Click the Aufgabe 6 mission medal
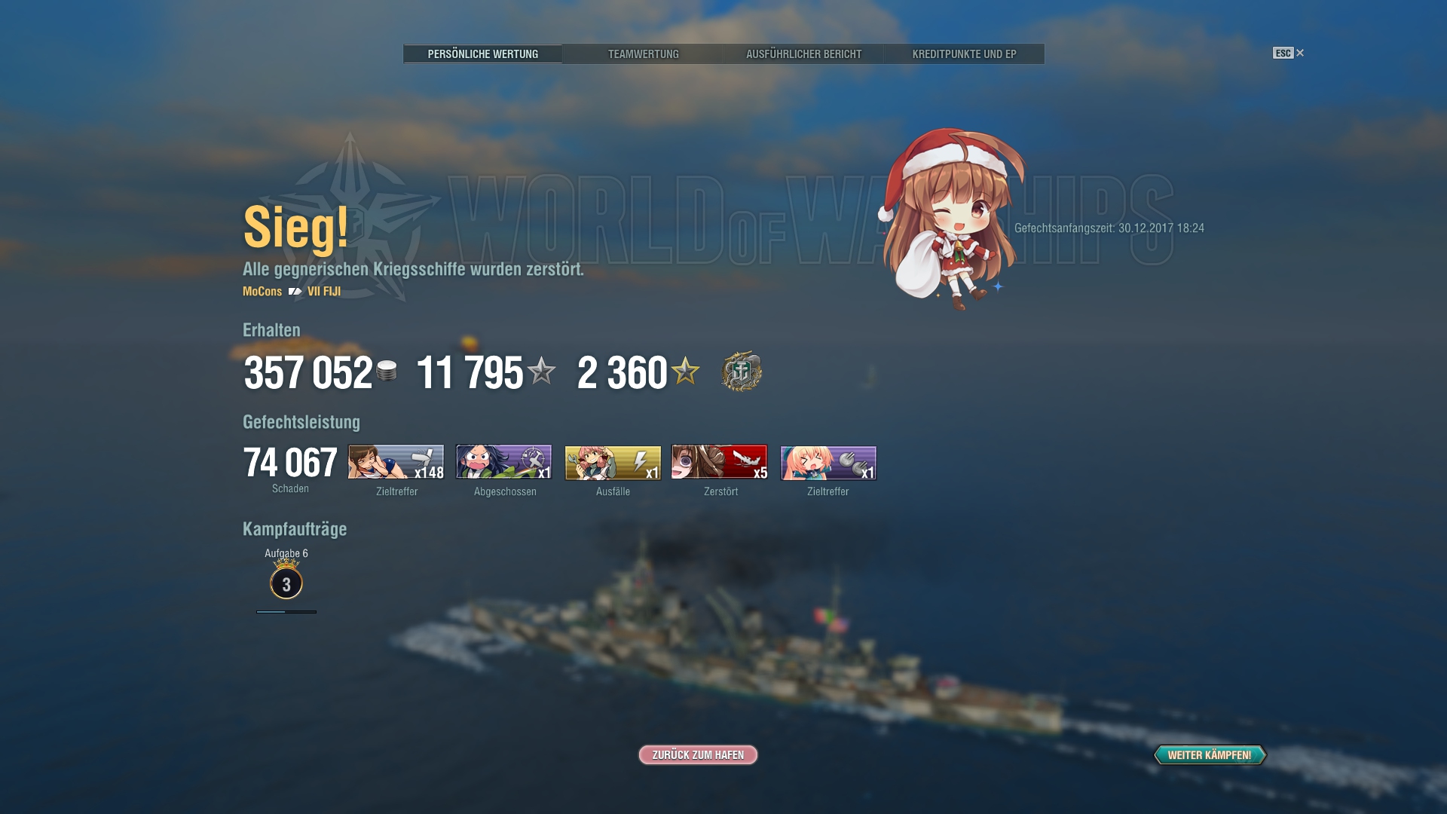This screenshot has width=1447, height=814. click(286, 580)
